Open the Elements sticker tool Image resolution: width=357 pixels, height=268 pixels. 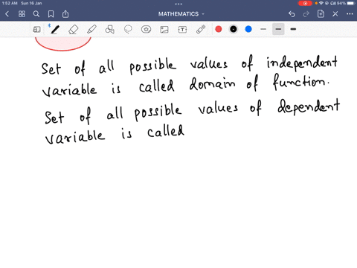click(x=146, y=30)
